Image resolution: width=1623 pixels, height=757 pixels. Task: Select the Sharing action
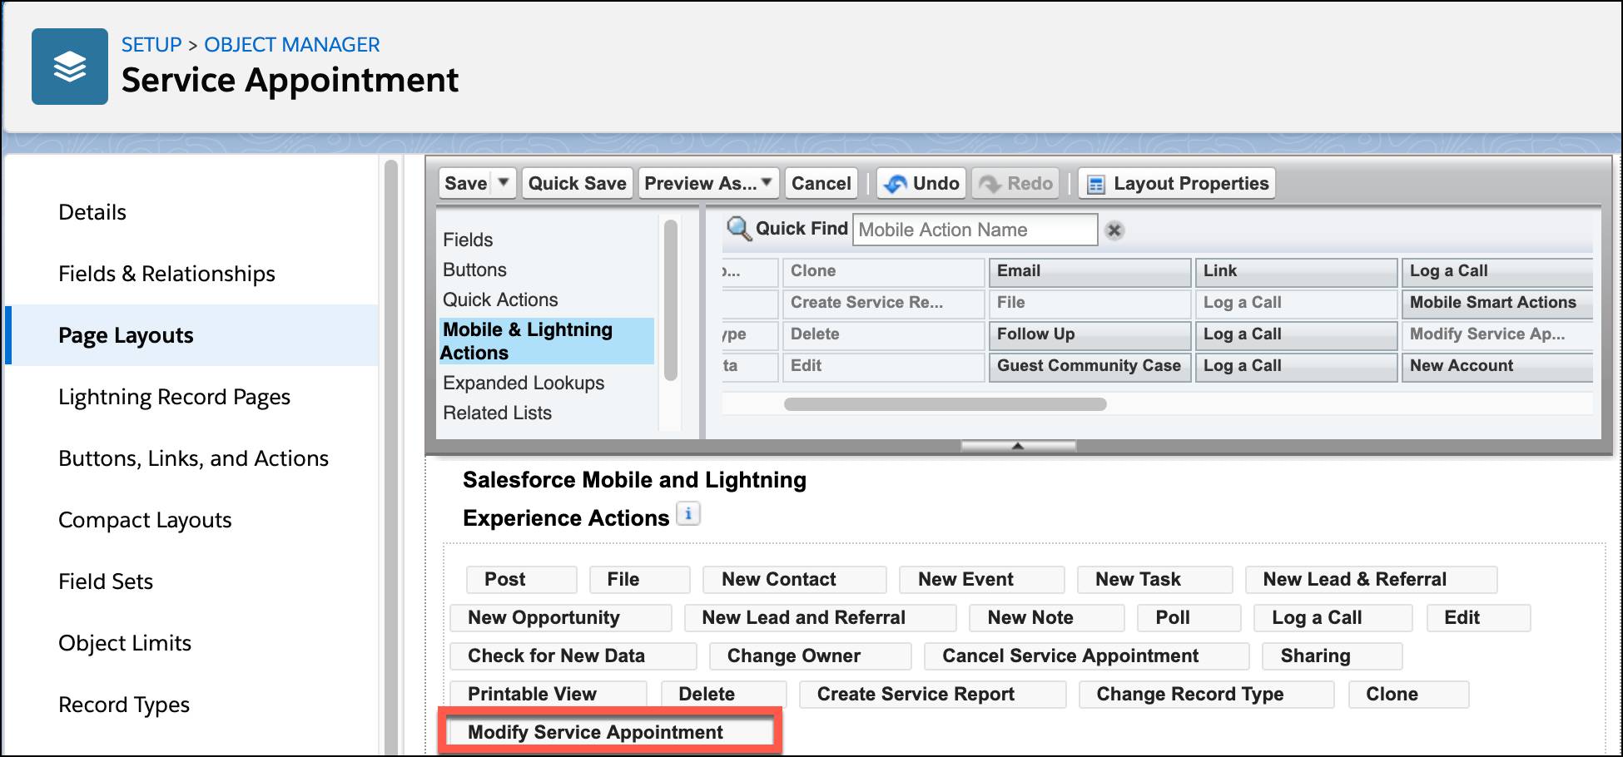point(1332,656)
